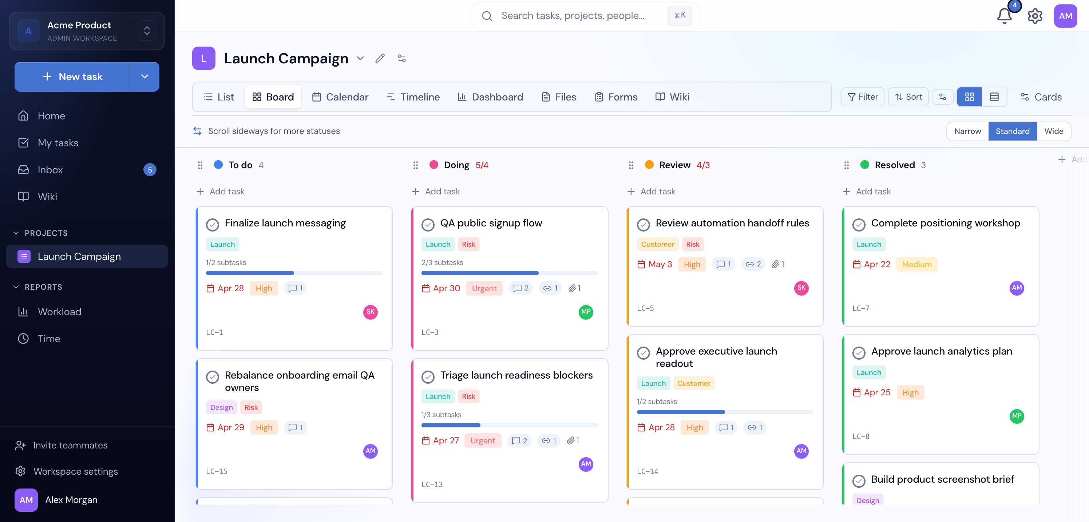The image size is (1089, 522).
Task: Open Workspace settings
Action: tap(66, 471)
